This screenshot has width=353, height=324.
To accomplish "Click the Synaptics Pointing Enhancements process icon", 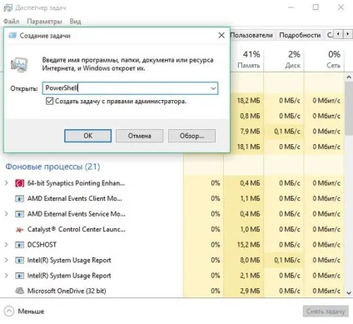I will [19, 183].
